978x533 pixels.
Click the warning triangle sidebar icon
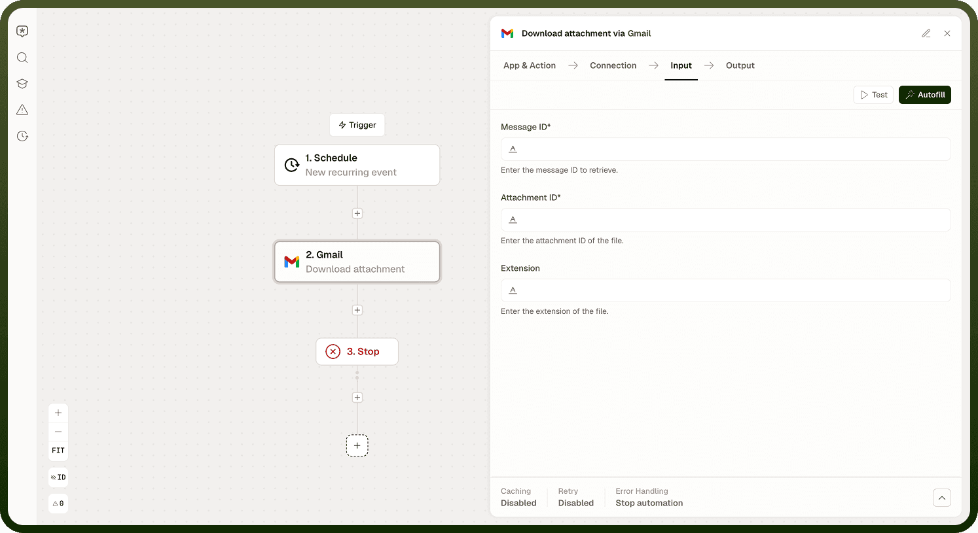coord(22,110)
